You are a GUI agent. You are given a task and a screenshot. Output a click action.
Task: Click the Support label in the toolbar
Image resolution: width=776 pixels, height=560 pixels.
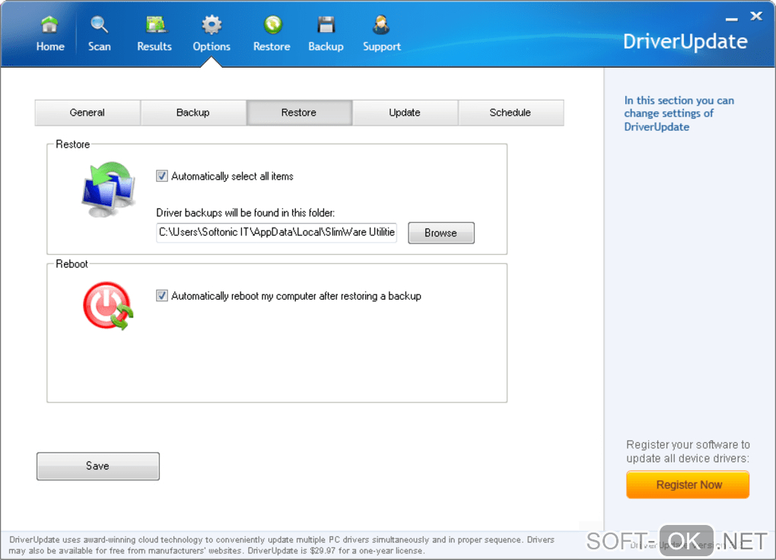coord(382,46)
